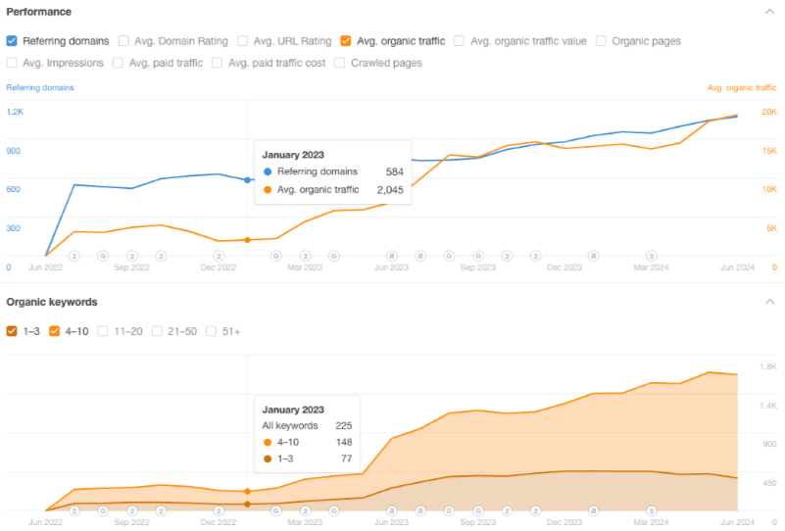Select the Avg. paid traffic cost checkbox

(x=217, y=63)
